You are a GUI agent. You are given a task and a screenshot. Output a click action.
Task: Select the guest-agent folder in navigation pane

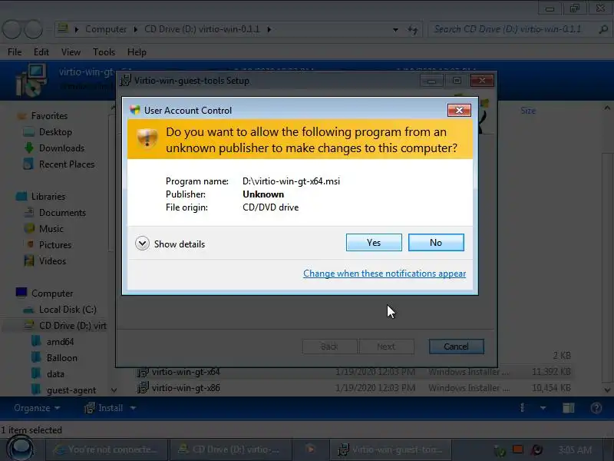[x=71, y=390]
